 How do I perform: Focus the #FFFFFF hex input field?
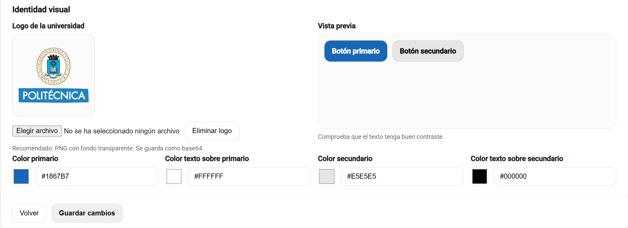click(x=249, y=177)
